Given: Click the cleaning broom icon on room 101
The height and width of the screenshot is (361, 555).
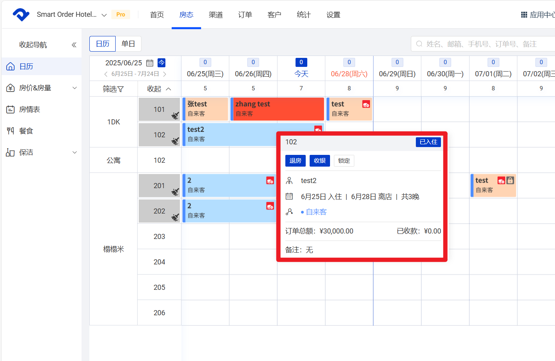Looking at the screenshot, I should point(175,115).
